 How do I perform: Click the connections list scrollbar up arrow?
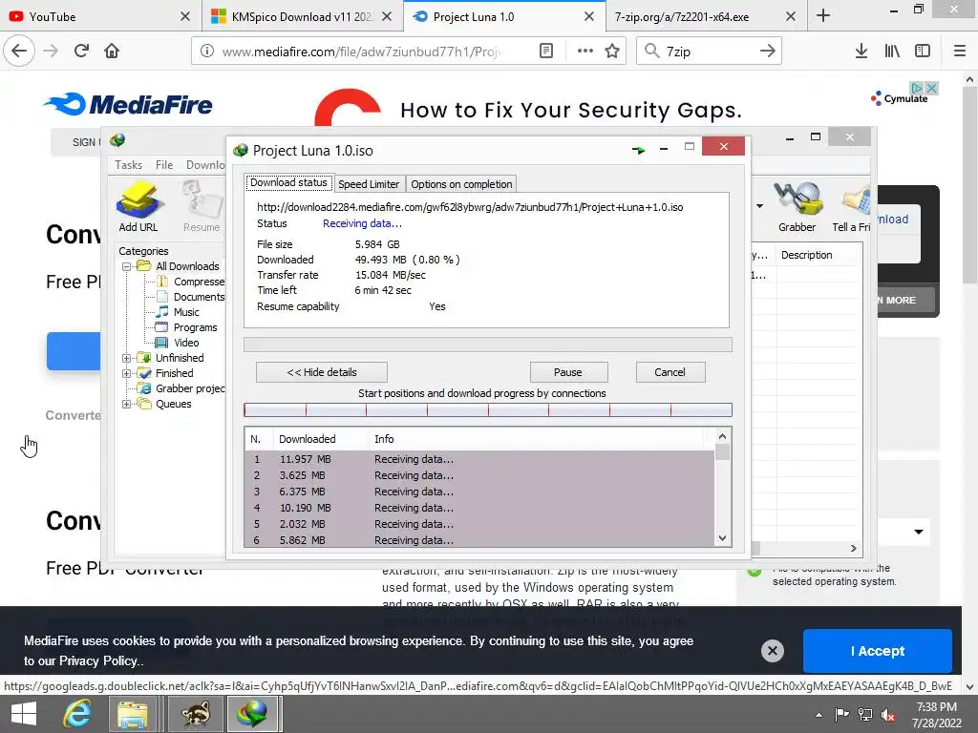coord(722,436)
